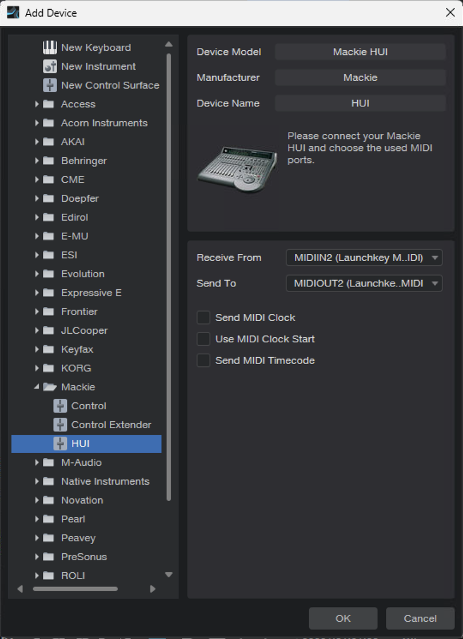Image resolution: width=463 pixels, height=639 pixels.
Task: Expand the Keyfax folder
Action: pyautogui.click(x=37, y=349)
